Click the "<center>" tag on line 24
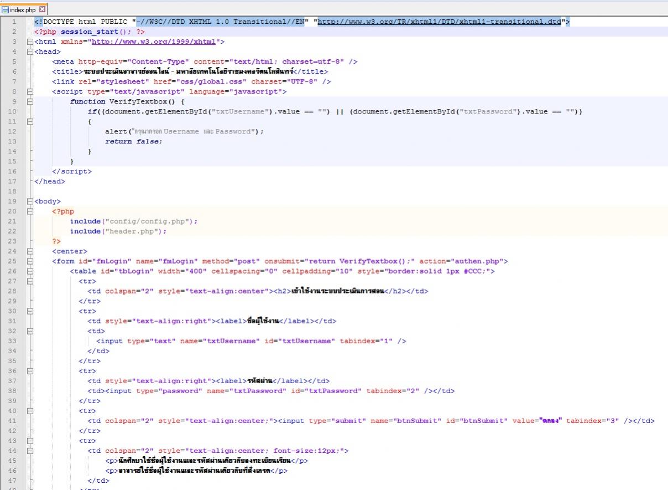The width and height of the screenshot is (668, 490). [x=70, y=251]
